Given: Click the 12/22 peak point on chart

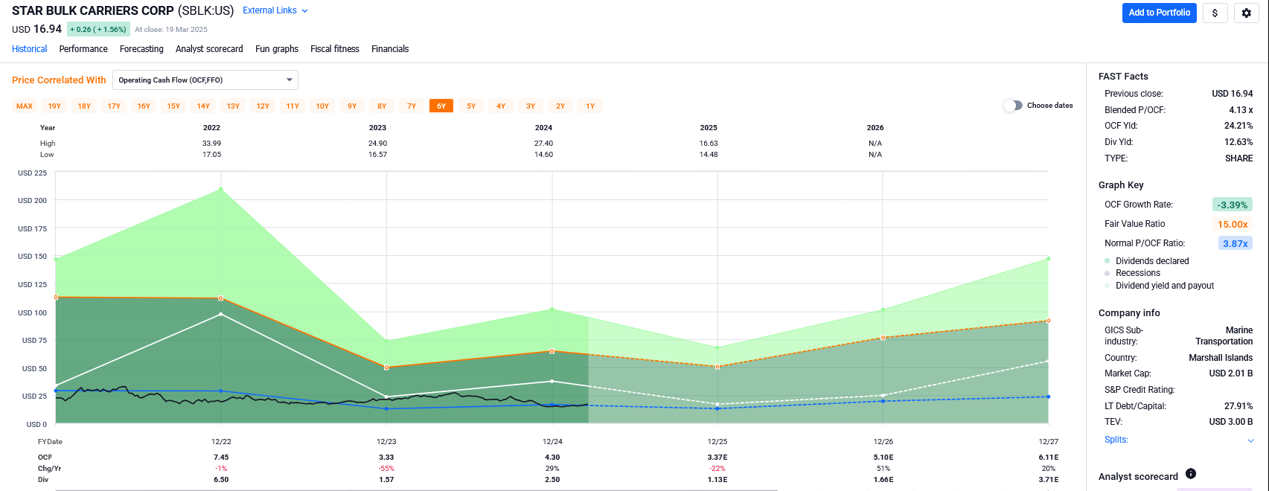Looking at the screenshot, I should pos(221,189).
